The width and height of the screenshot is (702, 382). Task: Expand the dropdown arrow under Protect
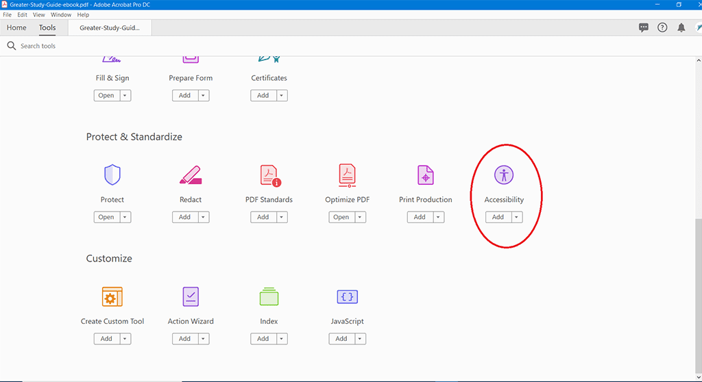coord(125,217)
